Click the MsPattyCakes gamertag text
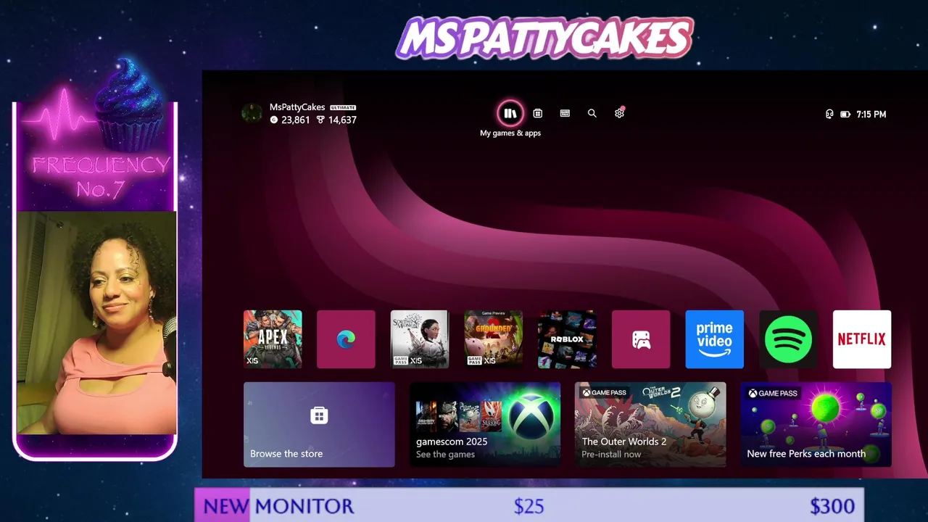Image resolution: width=928 pixels, height=522 pixels. click(x=297, y=107)
